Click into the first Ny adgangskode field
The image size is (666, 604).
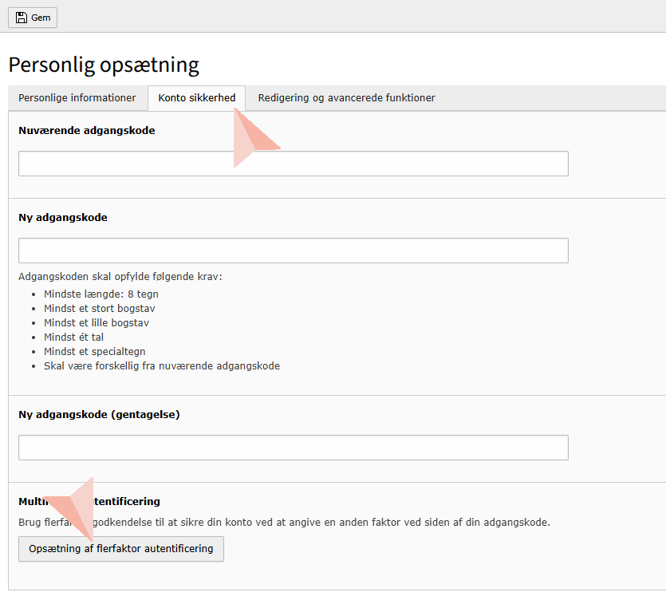click(293, 251)
